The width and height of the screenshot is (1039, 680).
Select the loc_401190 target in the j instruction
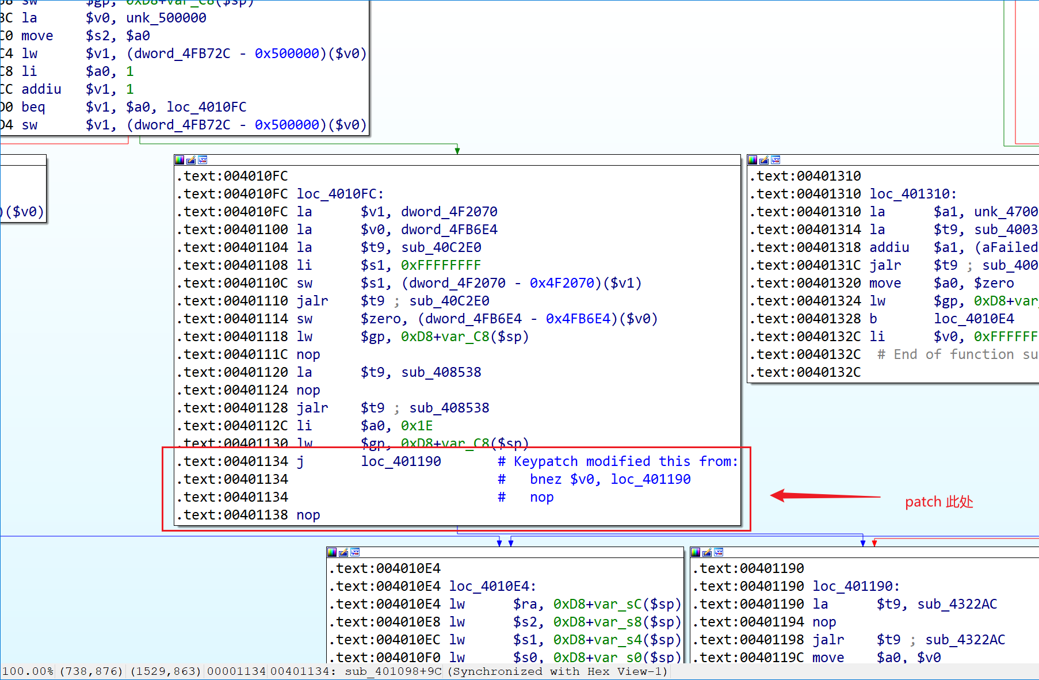(401, 461)
